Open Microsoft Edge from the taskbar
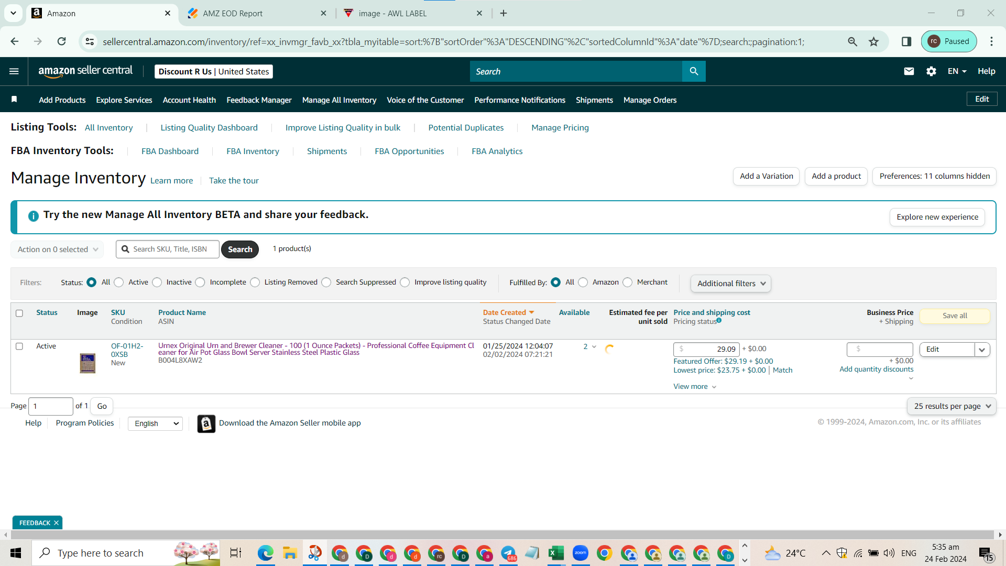The width and height of the screenshot is (1006, 566). click(266, 553)
